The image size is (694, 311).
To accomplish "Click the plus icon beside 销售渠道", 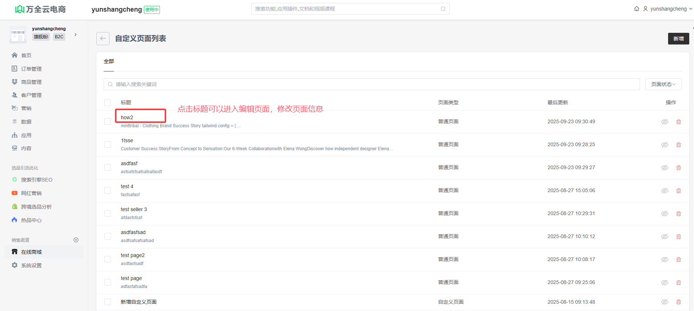I will pos(76,240).
